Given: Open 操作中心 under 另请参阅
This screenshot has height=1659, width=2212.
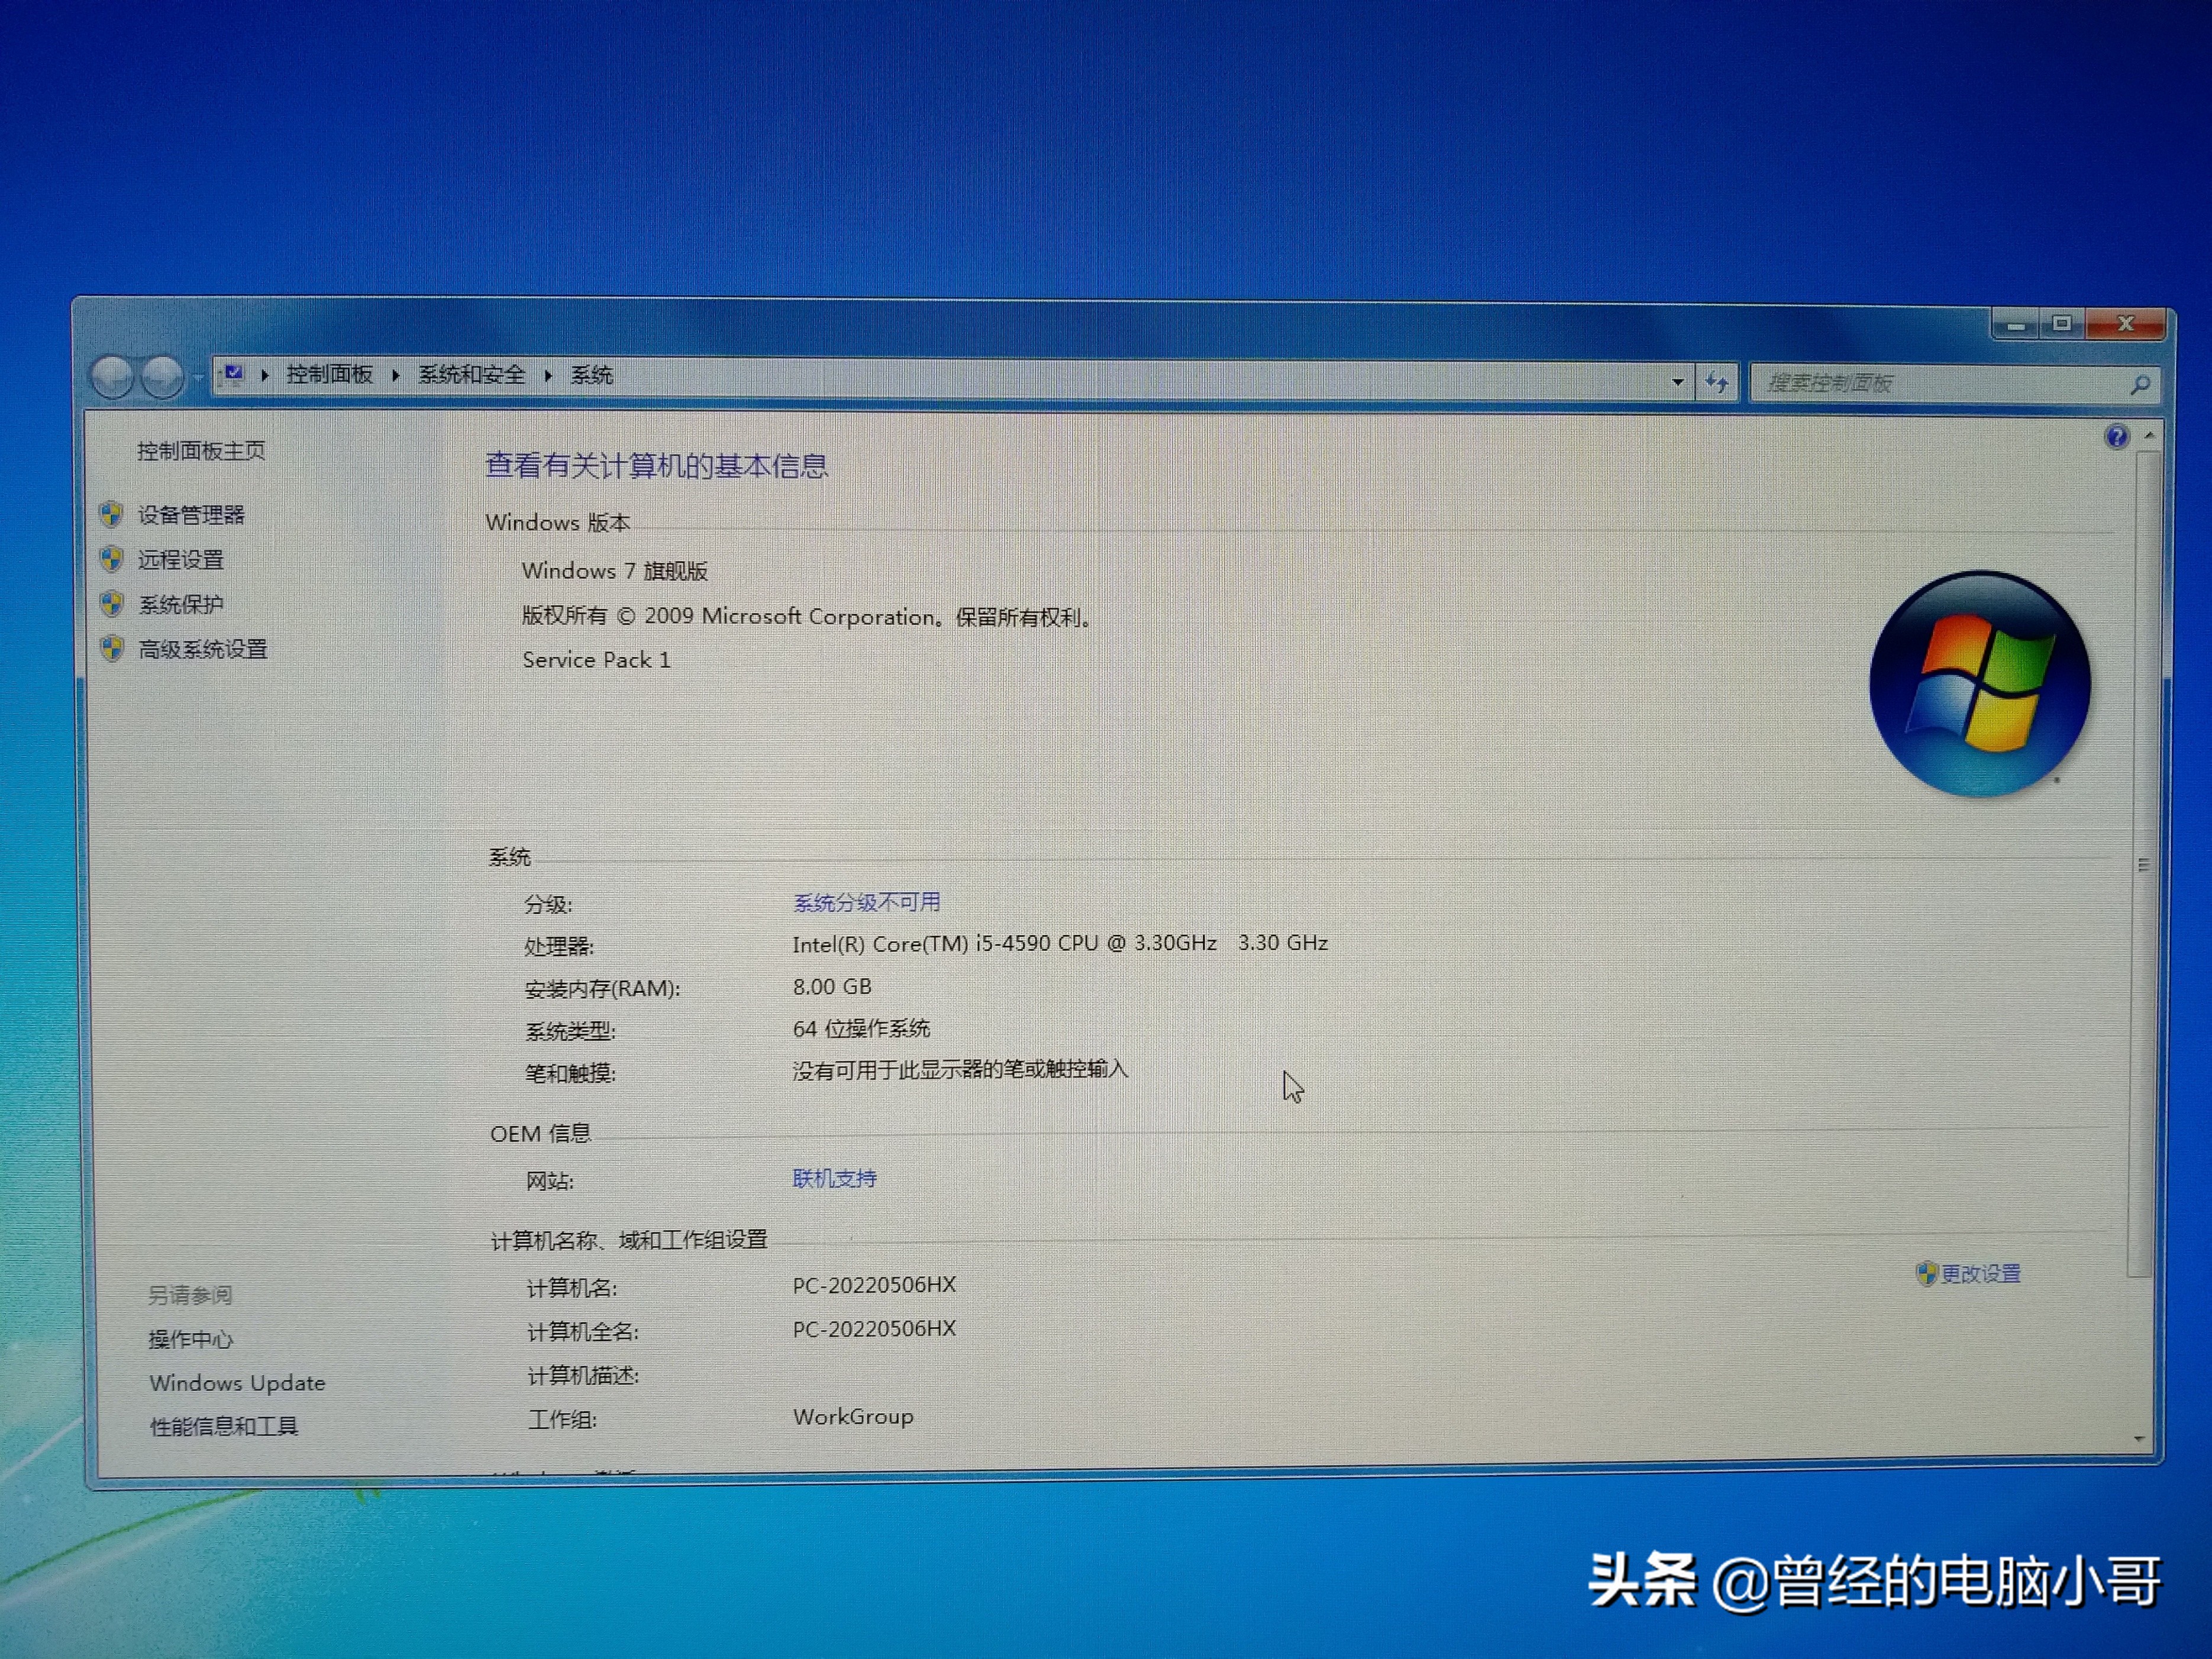Looking at the screenshot, I should click(191, 1339).
